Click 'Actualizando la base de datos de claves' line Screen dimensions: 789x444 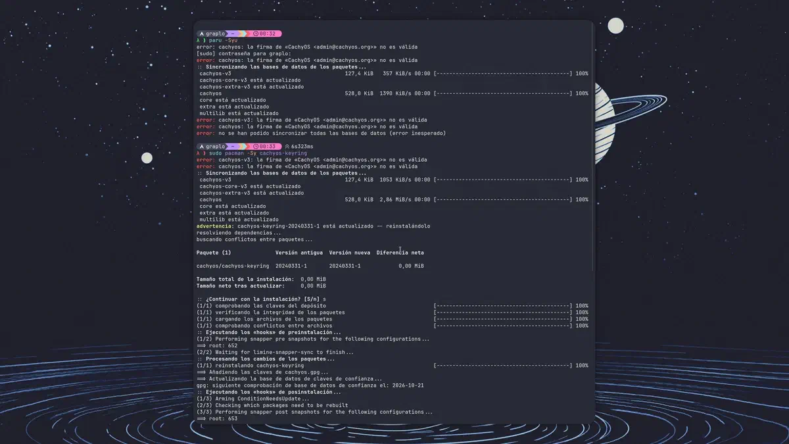coord(289,379)
